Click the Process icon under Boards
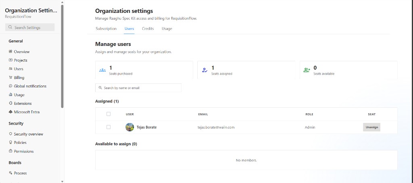 [10, 173]
